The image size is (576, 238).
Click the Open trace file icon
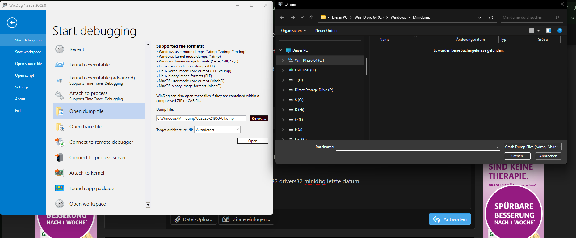pos(60,126)
